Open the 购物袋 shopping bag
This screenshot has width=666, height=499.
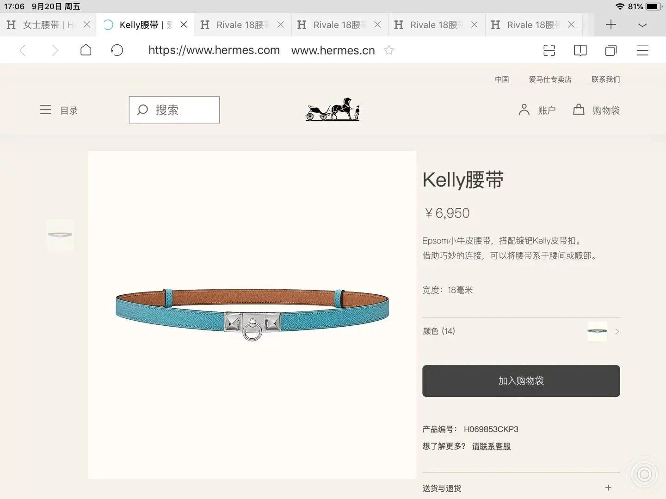[x=597, y=110]
